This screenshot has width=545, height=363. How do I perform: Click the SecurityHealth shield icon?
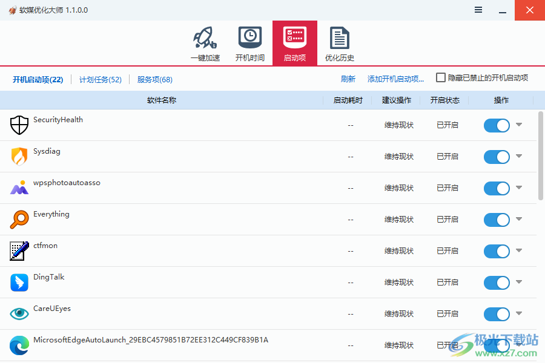point(19,125)
